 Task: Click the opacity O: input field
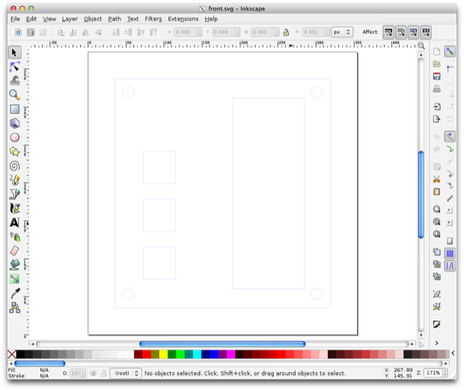pos(76,373)
